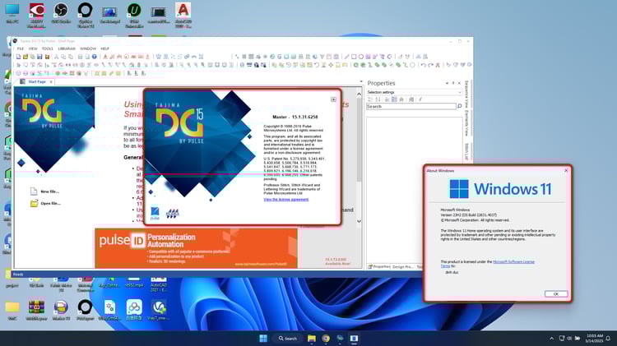
Task: Open the Elements View side tab
Action: pos(466,123)
